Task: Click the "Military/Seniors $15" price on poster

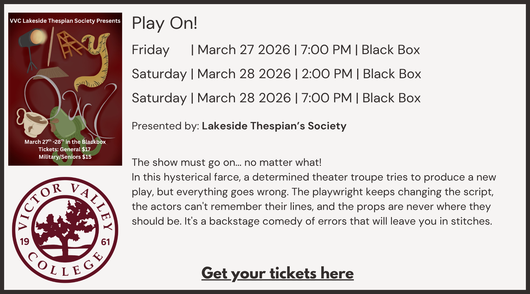Action: 65,157
